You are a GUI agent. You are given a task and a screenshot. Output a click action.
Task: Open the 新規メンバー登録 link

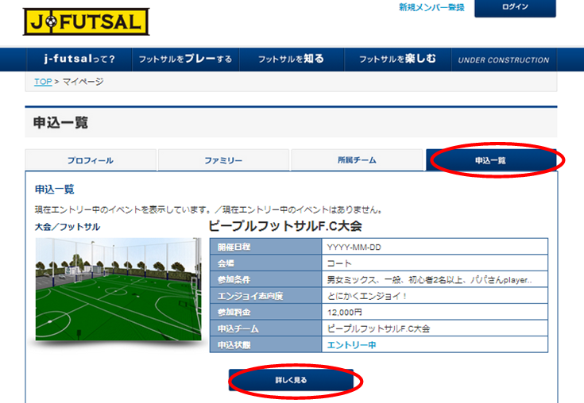click(x=431, y=7)
